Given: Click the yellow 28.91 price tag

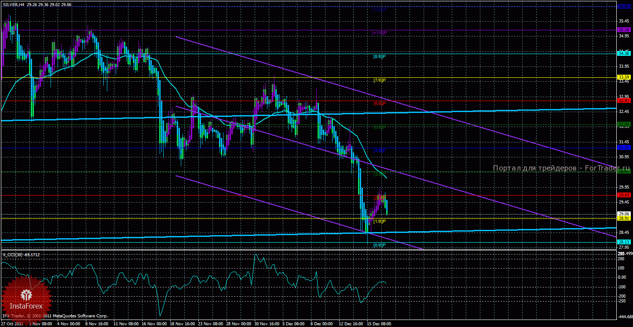Looking at the screenshot, I should pos(625,218).
